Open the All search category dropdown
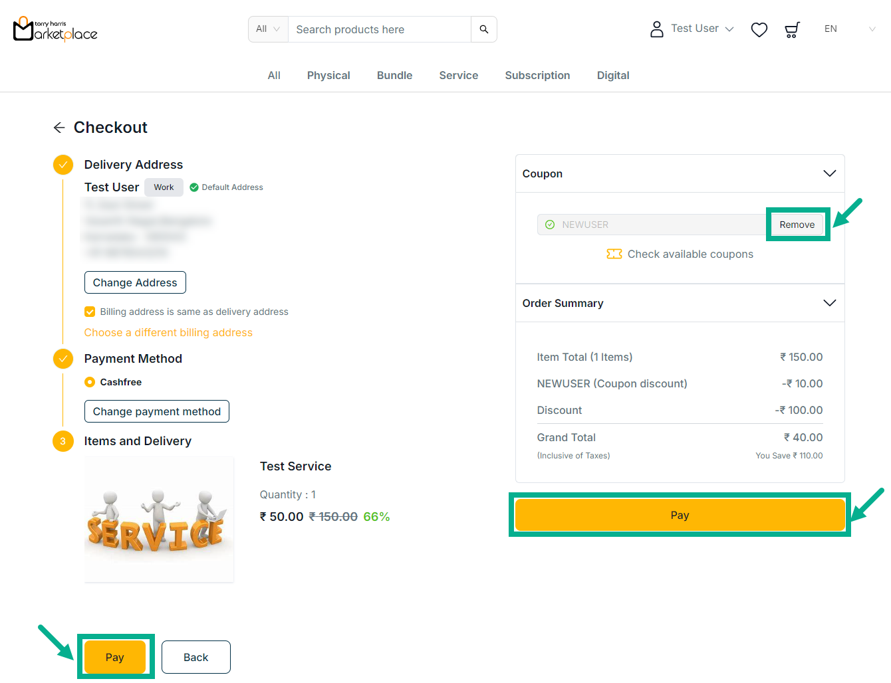 tap(268, 29)
